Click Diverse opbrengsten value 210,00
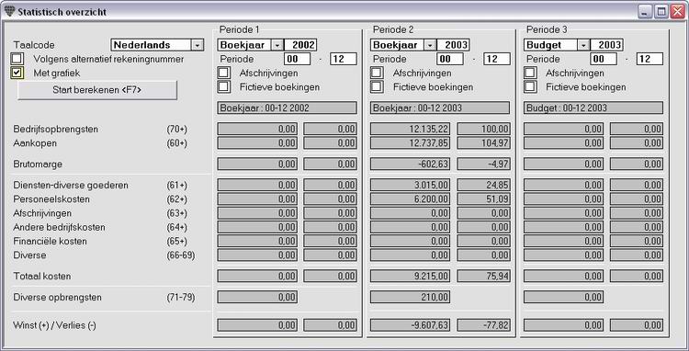689x351 pixels. click(410, 298)
